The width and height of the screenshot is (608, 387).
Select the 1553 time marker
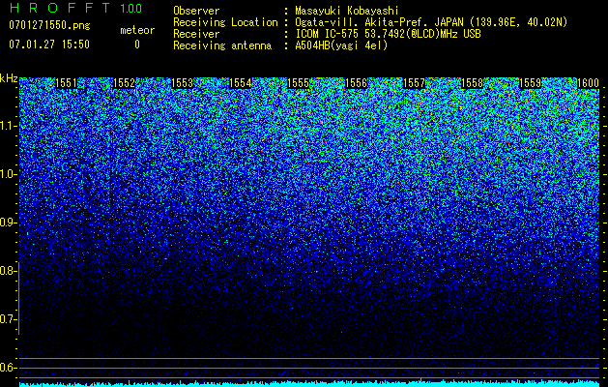click(182, 83)
